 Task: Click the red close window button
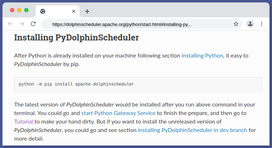pos(12,10)
